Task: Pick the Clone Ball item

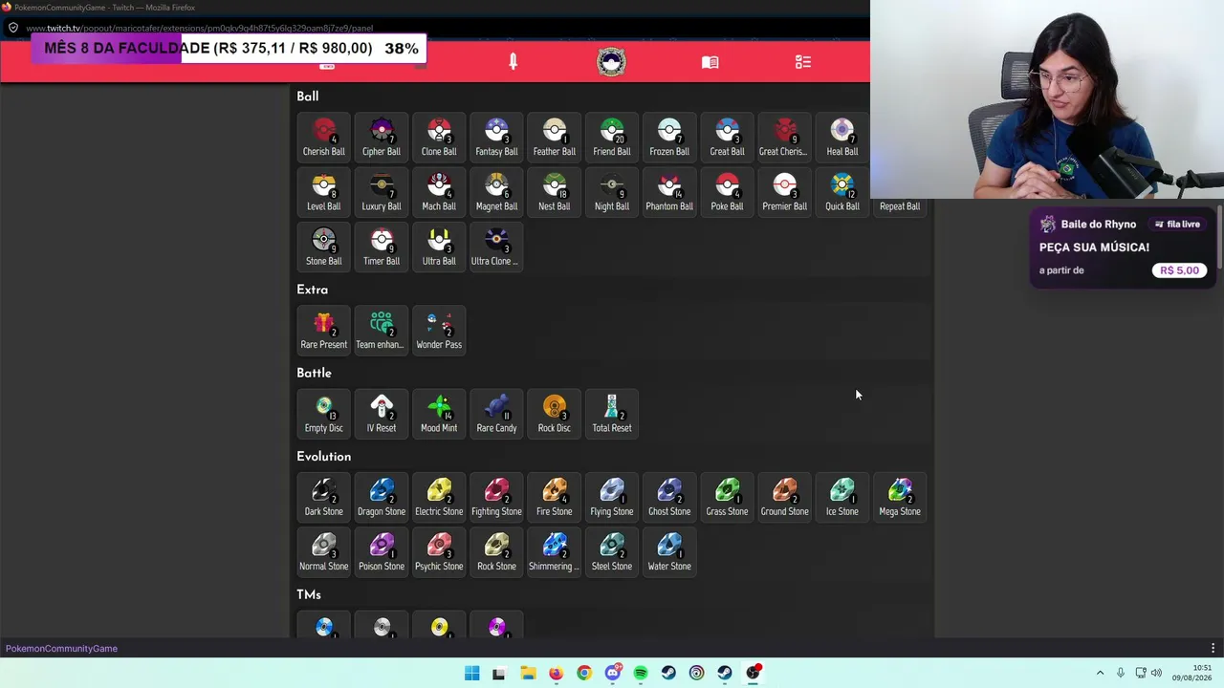Action: click(439, 138)
